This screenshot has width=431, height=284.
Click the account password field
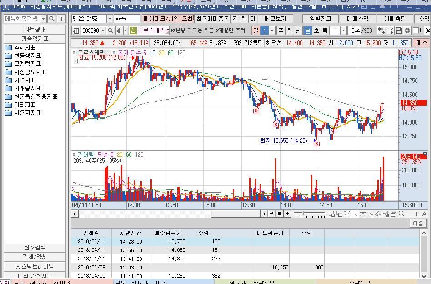[x=127, y=19]
